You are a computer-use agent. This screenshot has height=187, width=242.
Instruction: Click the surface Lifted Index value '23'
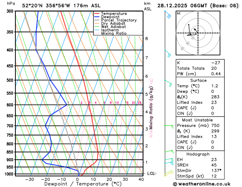tap(214, 102)
